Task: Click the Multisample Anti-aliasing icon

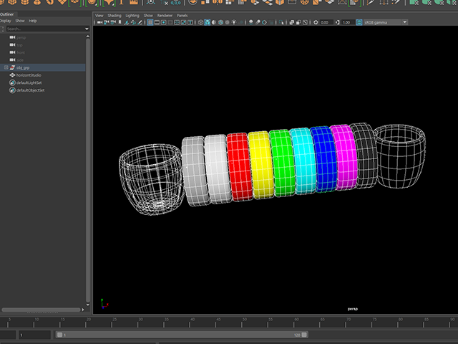Action: coord(264,22)
